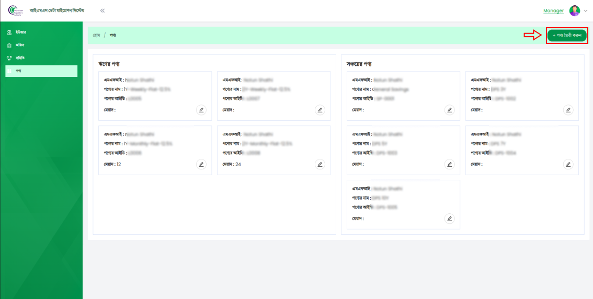Edit the first savings product card
The image size is (593, 299).
pos(449,110)
